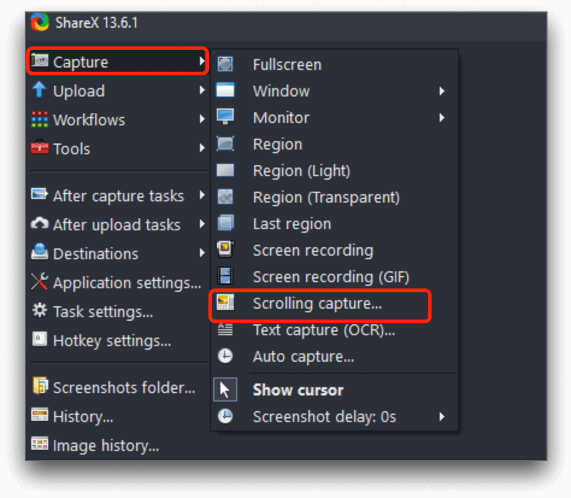Screen dimensions: 571x498
Task: Click the Screen recording (GIF) film icon
Action: (225, 277)
